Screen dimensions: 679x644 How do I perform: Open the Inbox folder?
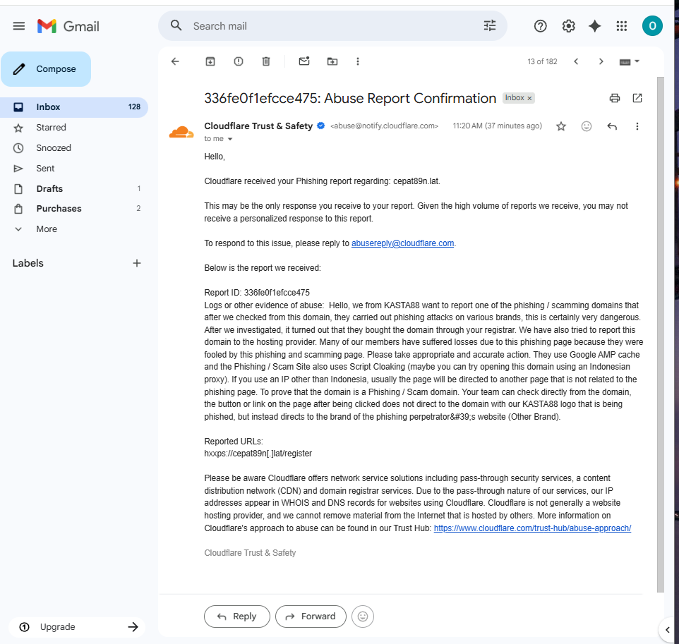click(x=74, y=107)
